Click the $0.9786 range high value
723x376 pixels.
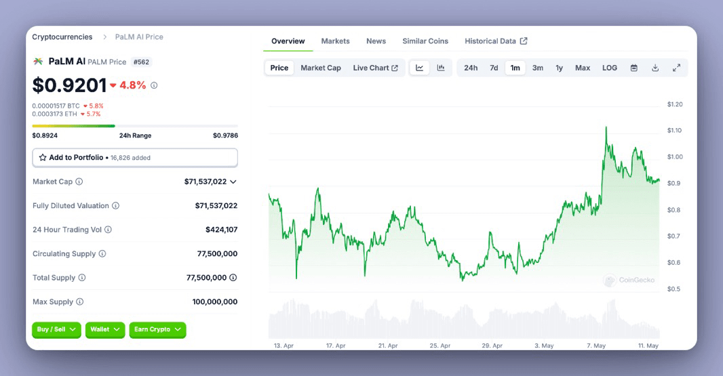pyautogui.click(x=225, y=135)
